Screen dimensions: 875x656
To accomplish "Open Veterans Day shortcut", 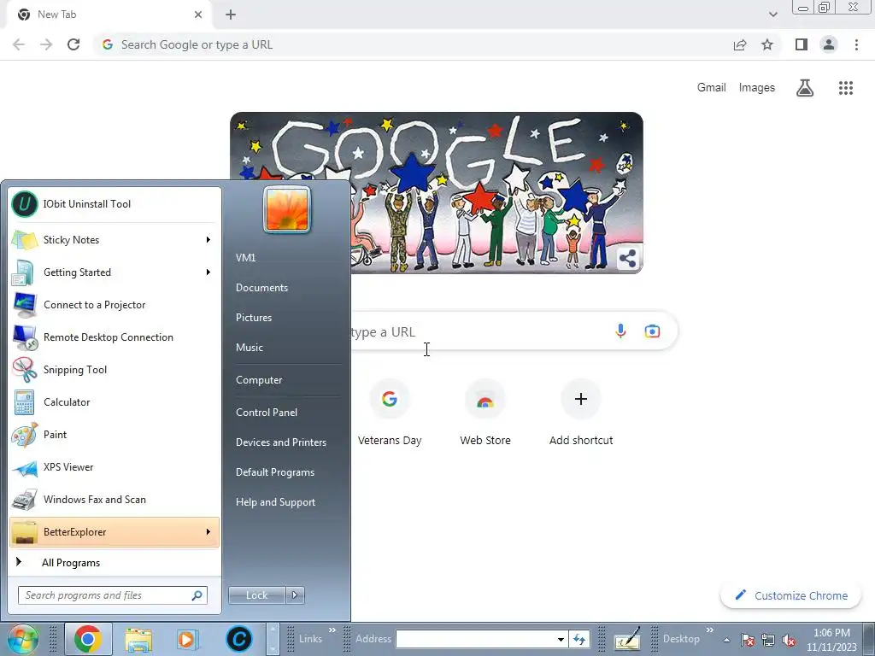I will pyautogui.click(x=390, y=413).
